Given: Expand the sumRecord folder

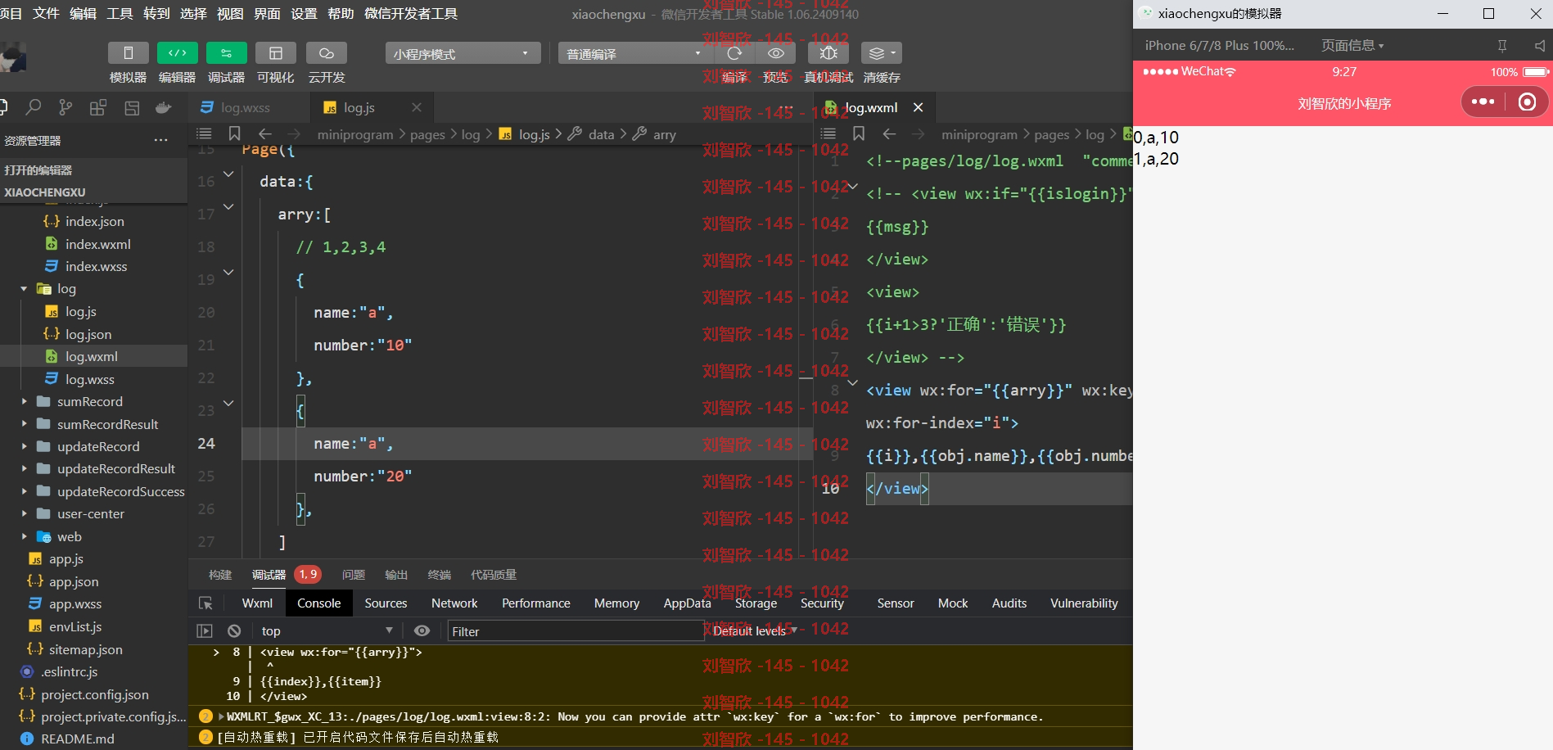Looking at the screenshot, I should point(24,401).
